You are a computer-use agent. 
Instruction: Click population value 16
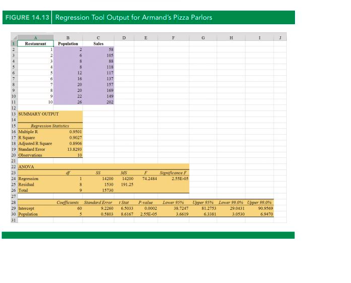pyautogui.click(x=79, y=79)
